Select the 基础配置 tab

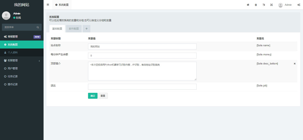pos(57,29)
